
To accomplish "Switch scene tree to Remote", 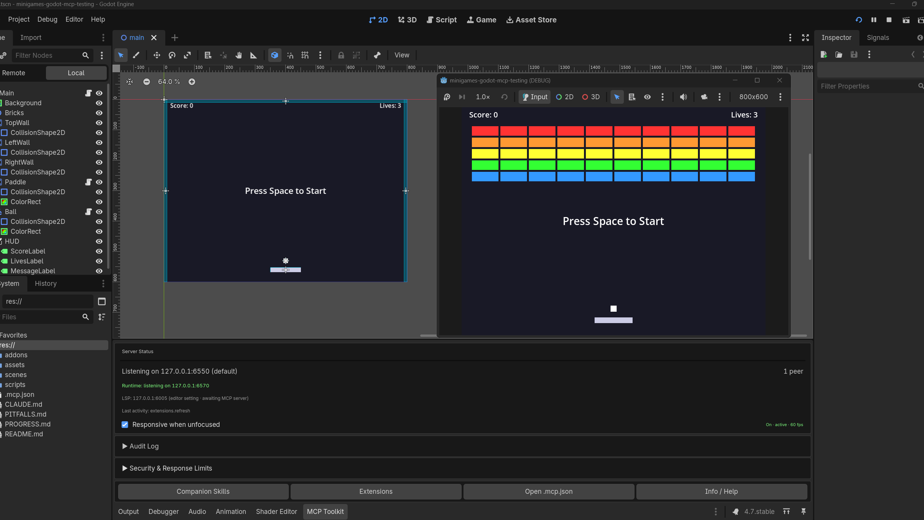I will pyautogui.click(x=14, y=73).
